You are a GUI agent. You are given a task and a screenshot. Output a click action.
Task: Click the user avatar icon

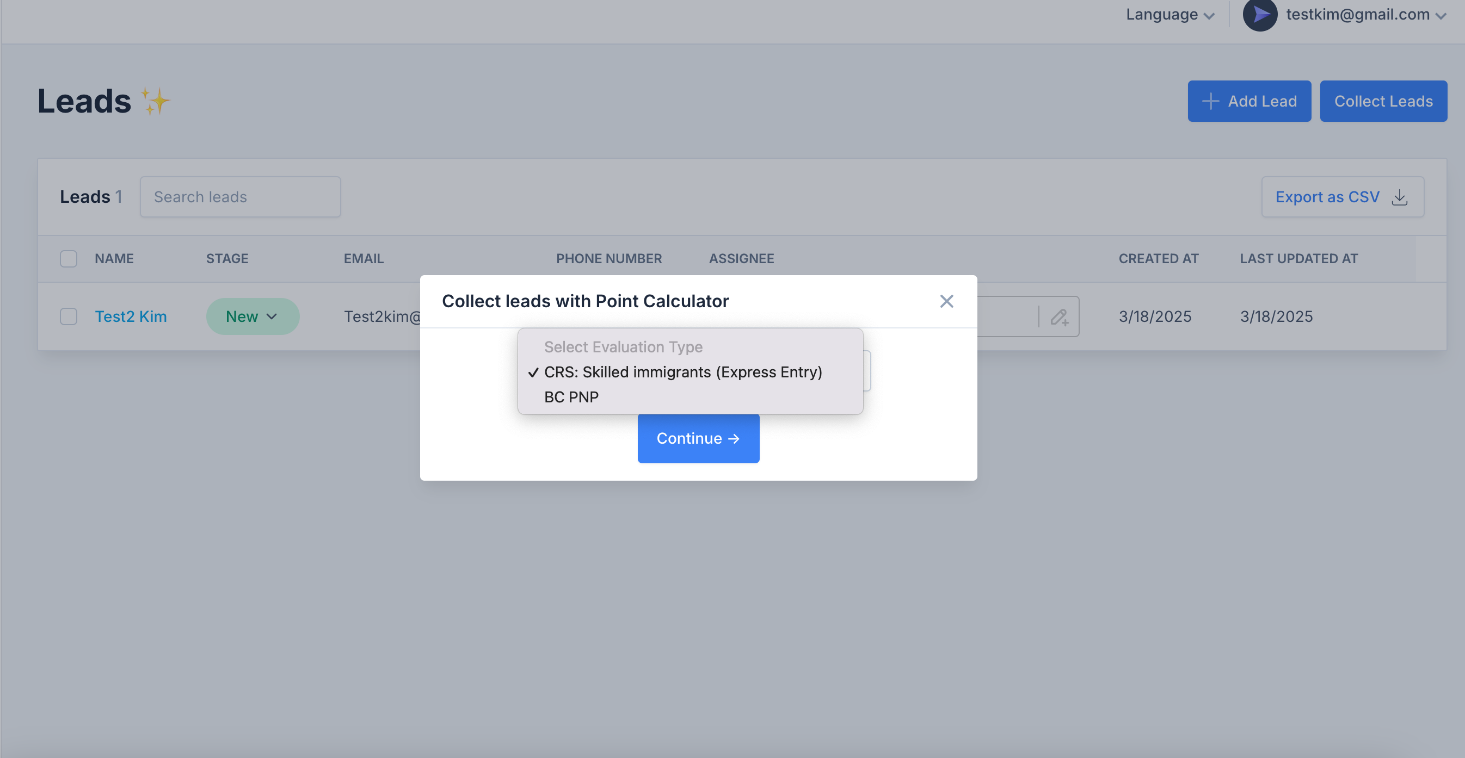click(x=1260, y=15)
